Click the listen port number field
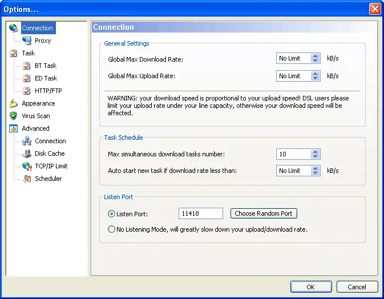Image resolution: width=384 pixels, height=299 pixels. tap(201, 213)
